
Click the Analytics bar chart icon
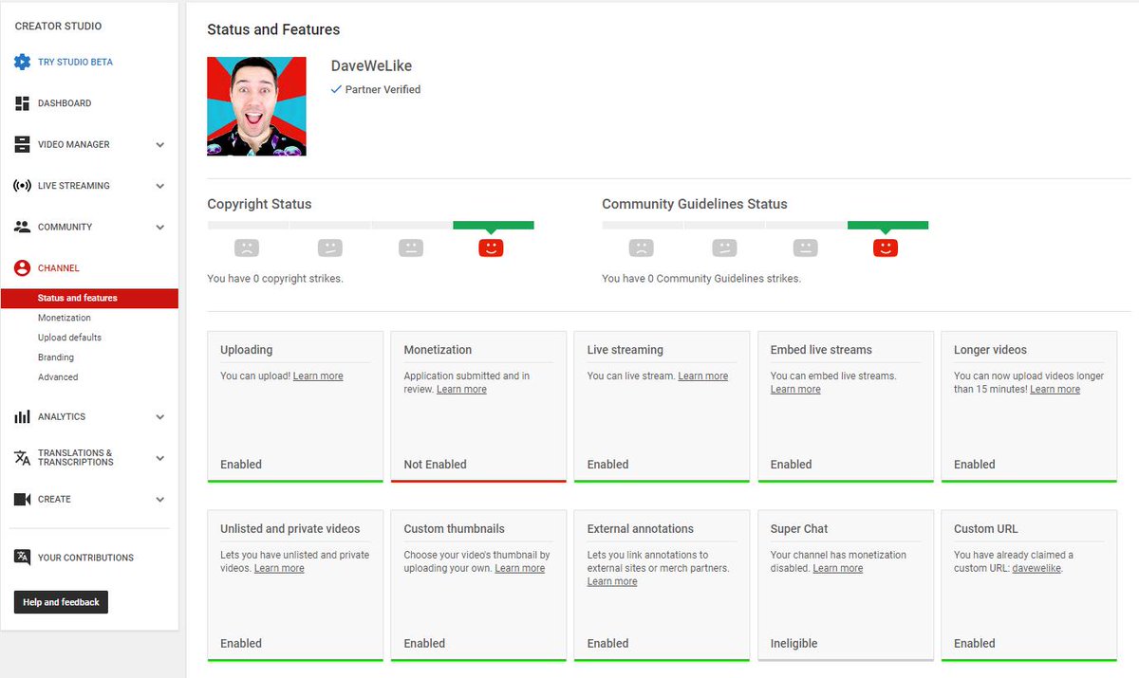click(22, 417)
